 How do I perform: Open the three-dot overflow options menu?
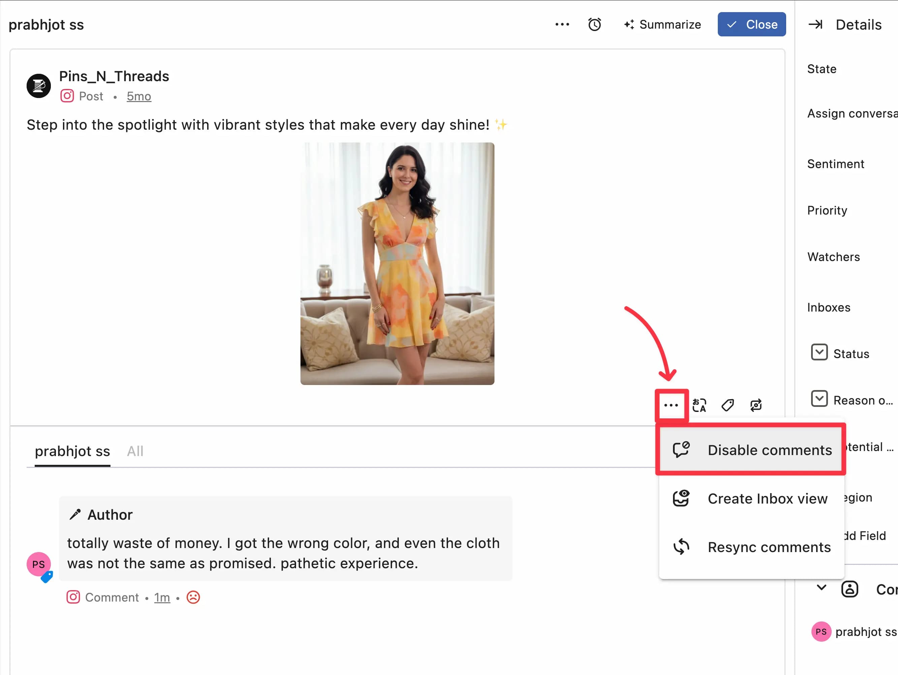[671, 405]
